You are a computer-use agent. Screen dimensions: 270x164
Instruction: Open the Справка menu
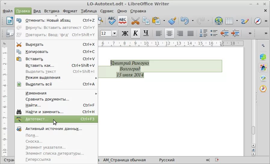point(138,11)
